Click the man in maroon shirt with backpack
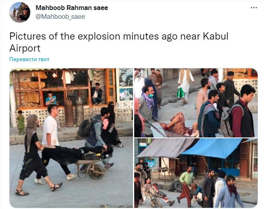 242,111
